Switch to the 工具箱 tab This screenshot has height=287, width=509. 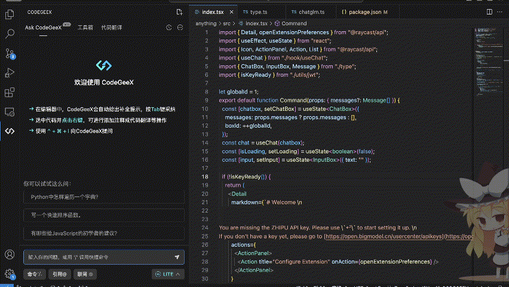click(85, 28)
